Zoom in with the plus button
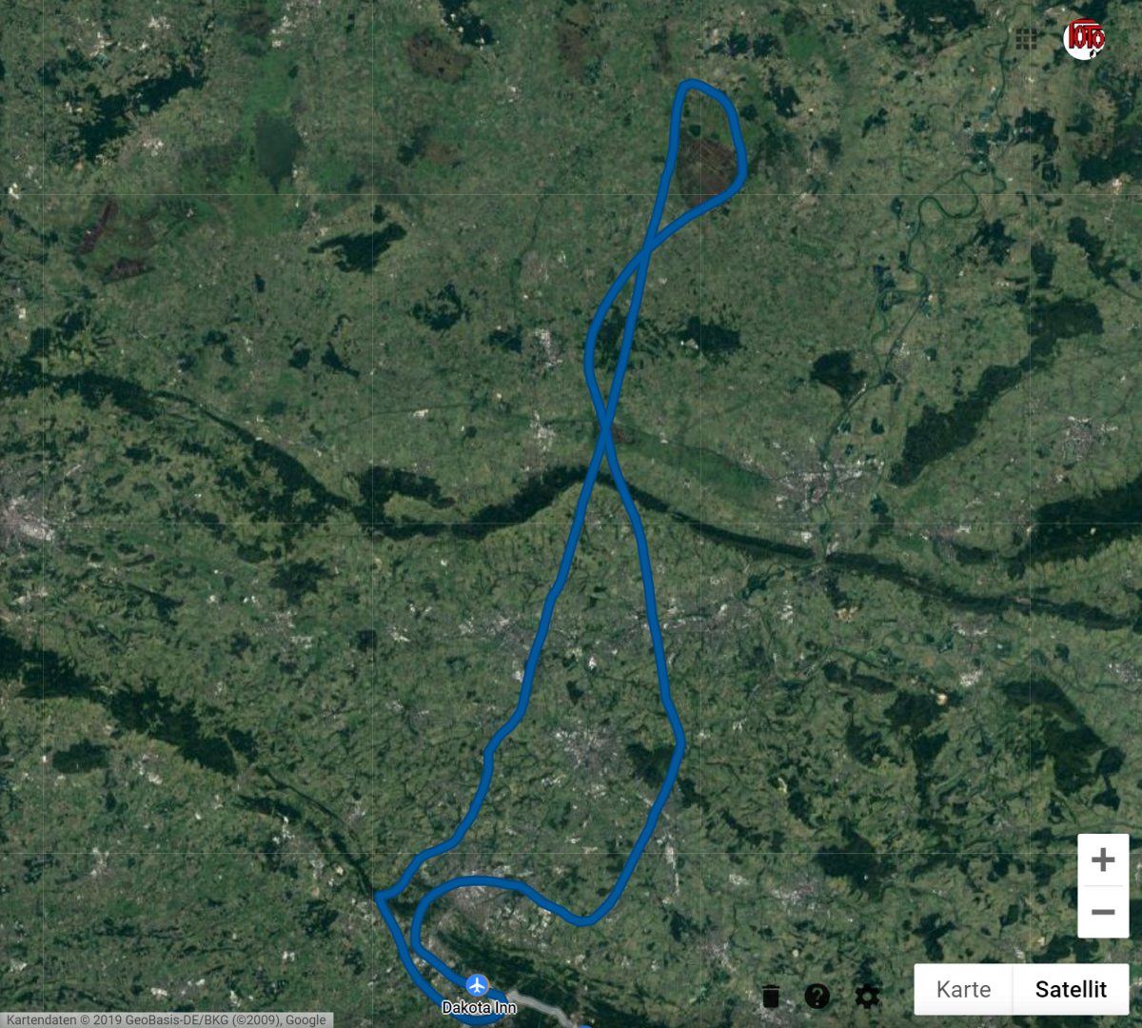Viewport: 1142px width, 1028px height. 1103,860
